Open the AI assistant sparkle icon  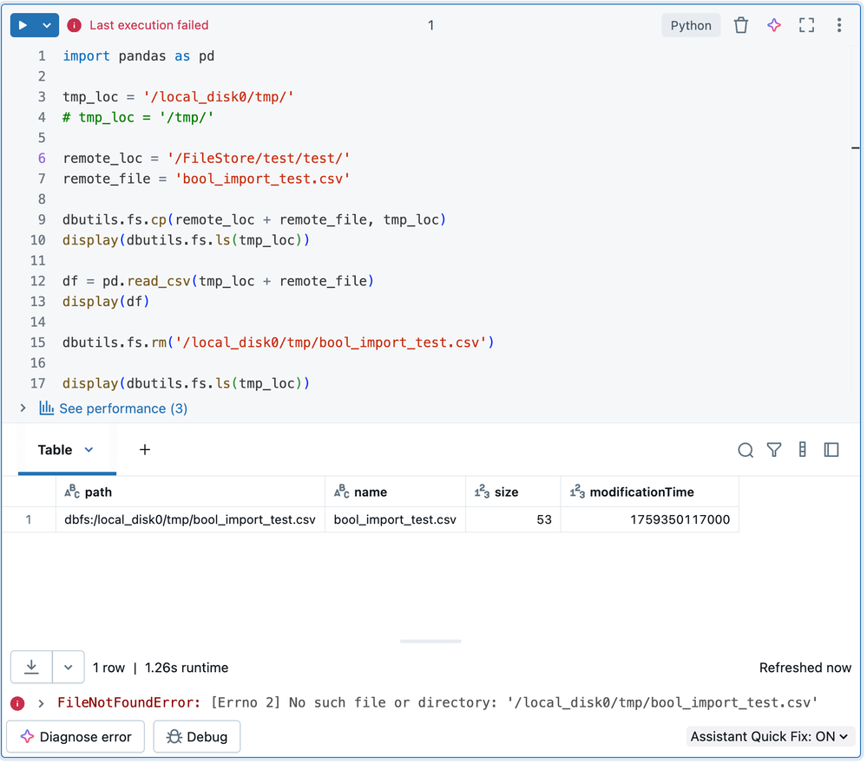[773, 25]
